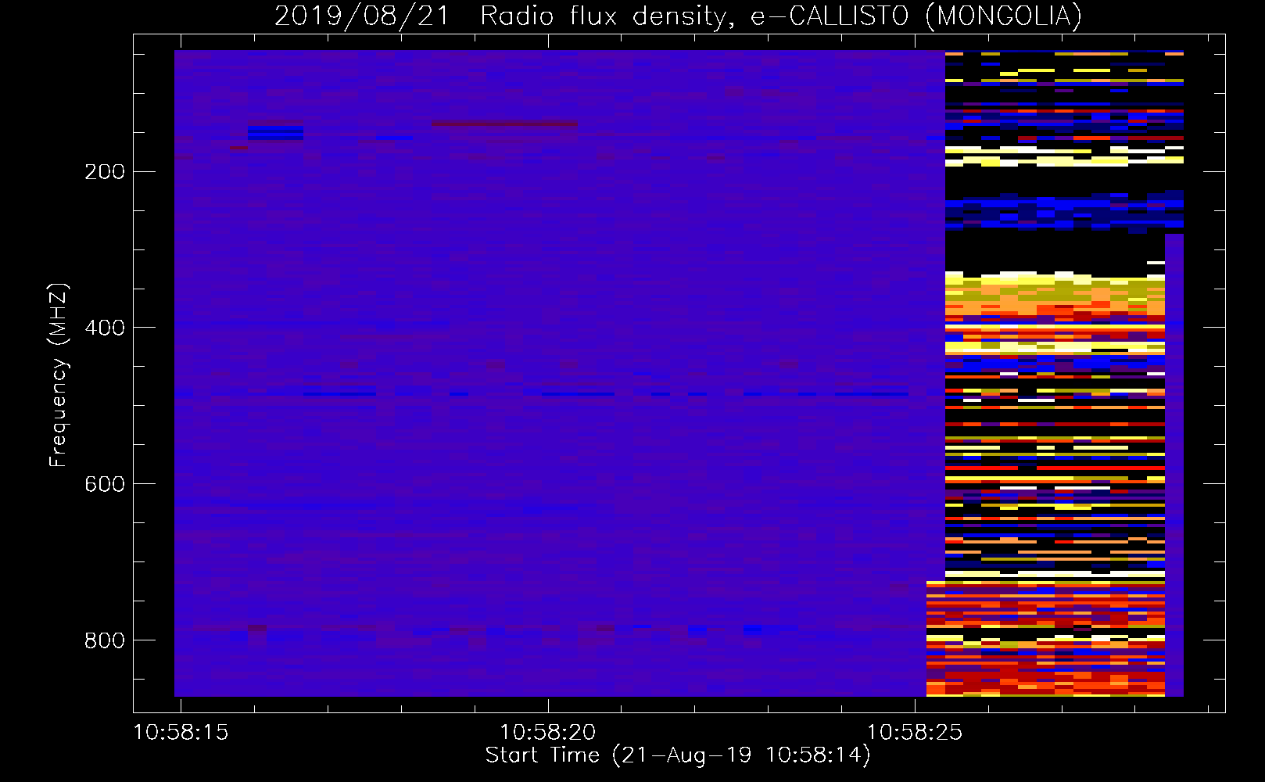Select the 800 frequency tick label
The width and height of the screenshot is (1265, 782).
pyautogui.click(x=105, y=640)
